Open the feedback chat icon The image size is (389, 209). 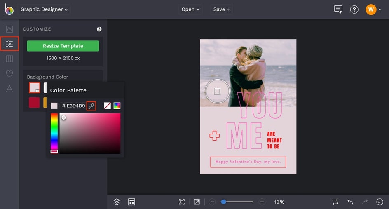tap(338, 9)
